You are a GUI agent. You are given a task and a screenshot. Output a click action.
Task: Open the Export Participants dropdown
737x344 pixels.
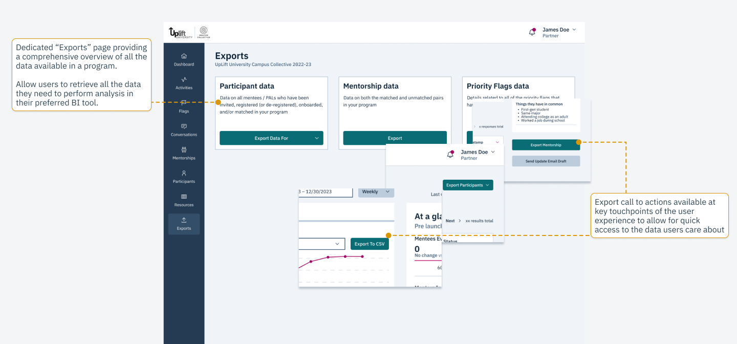click(x=467, y=184)
